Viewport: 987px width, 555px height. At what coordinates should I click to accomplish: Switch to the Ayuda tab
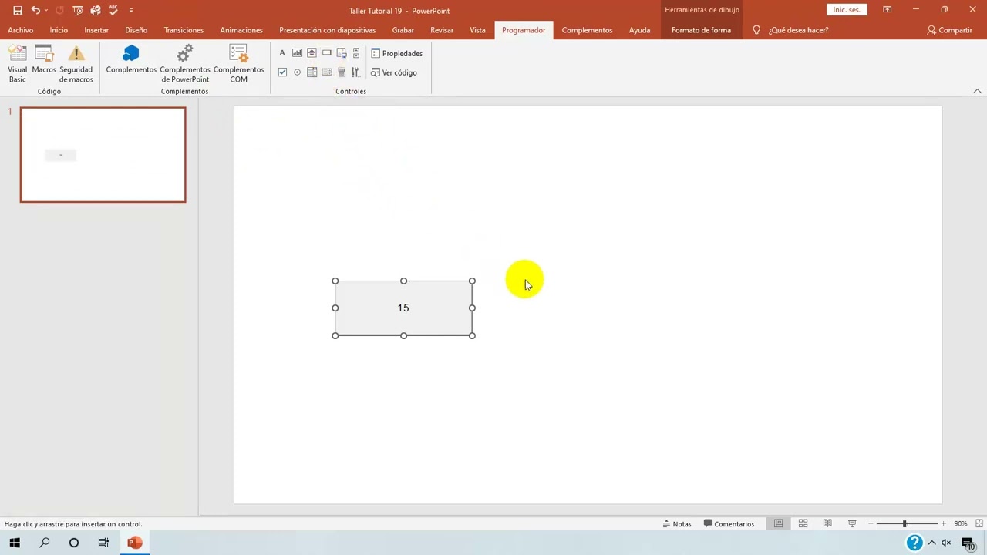click(x=639, y=30)
